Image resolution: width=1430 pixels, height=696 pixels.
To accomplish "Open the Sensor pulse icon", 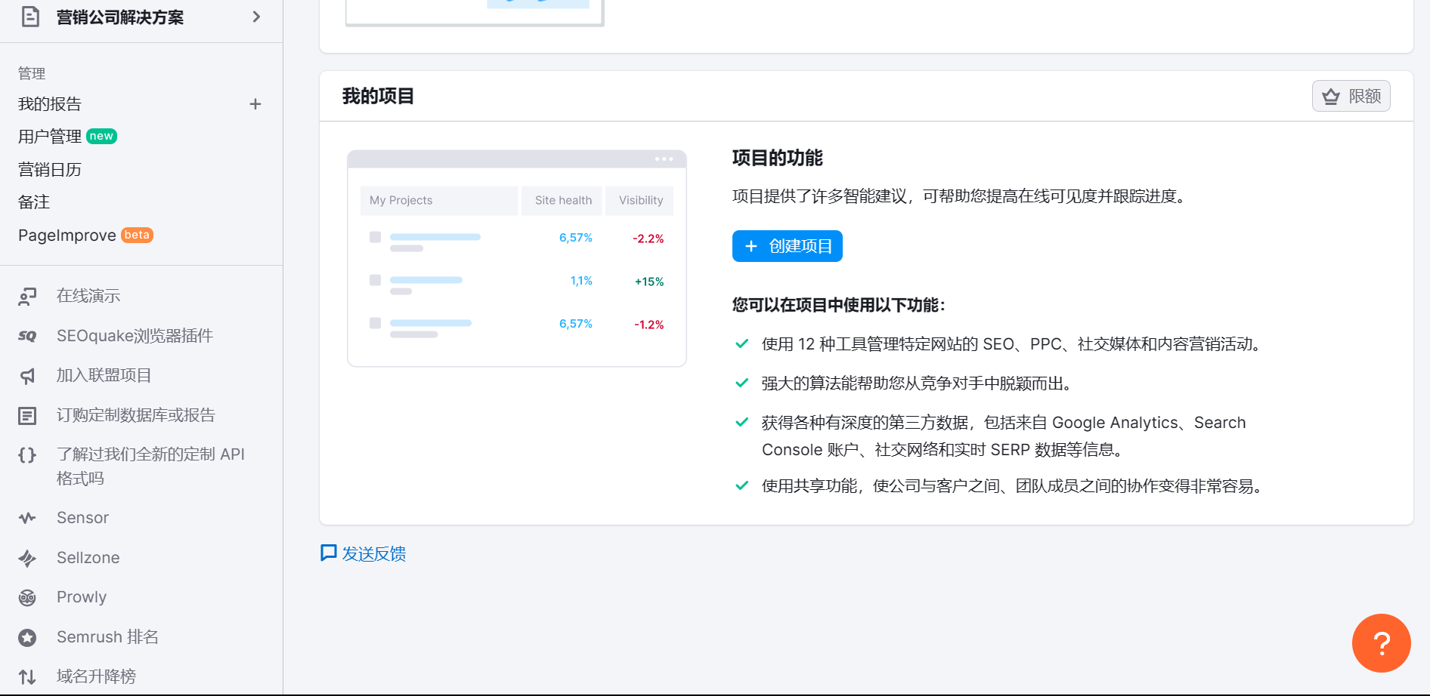I will coord(27,518).
